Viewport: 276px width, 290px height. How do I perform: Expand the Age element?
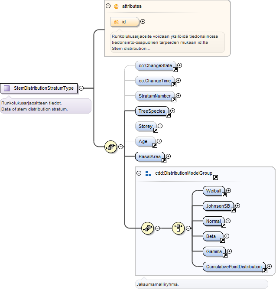tap(159, 141)
